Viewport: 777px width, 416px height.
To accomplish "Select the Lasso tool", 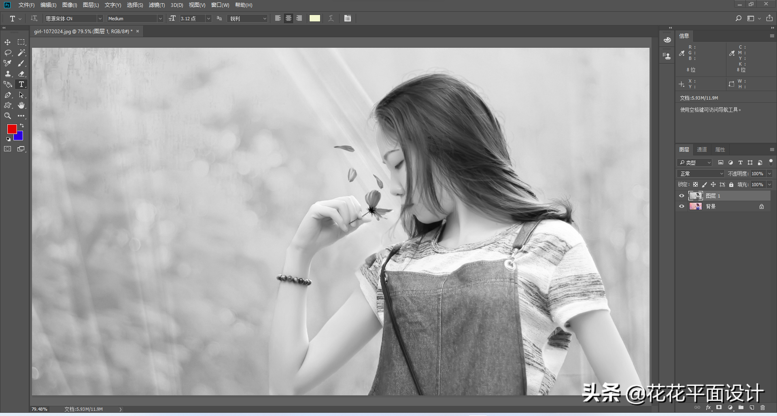I will pos(8,53).
